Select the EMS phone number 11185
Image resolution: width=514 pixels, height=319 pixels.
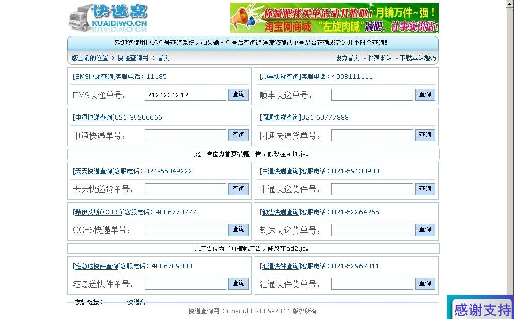tap(157, 77)
